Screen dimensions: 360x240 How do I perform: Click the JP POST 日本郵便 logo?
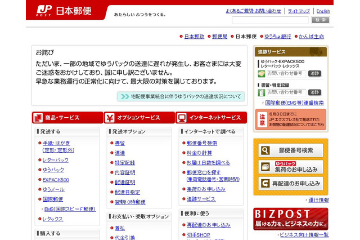(x=64, y=11)
